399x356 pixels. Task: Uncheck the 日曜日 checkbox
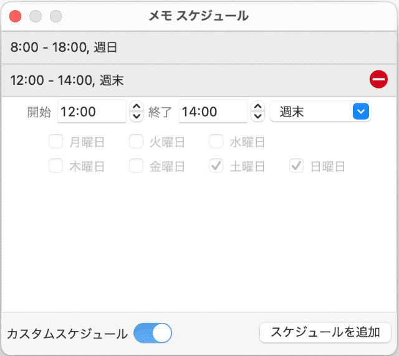pyautogui.click(x=297, y=166)
